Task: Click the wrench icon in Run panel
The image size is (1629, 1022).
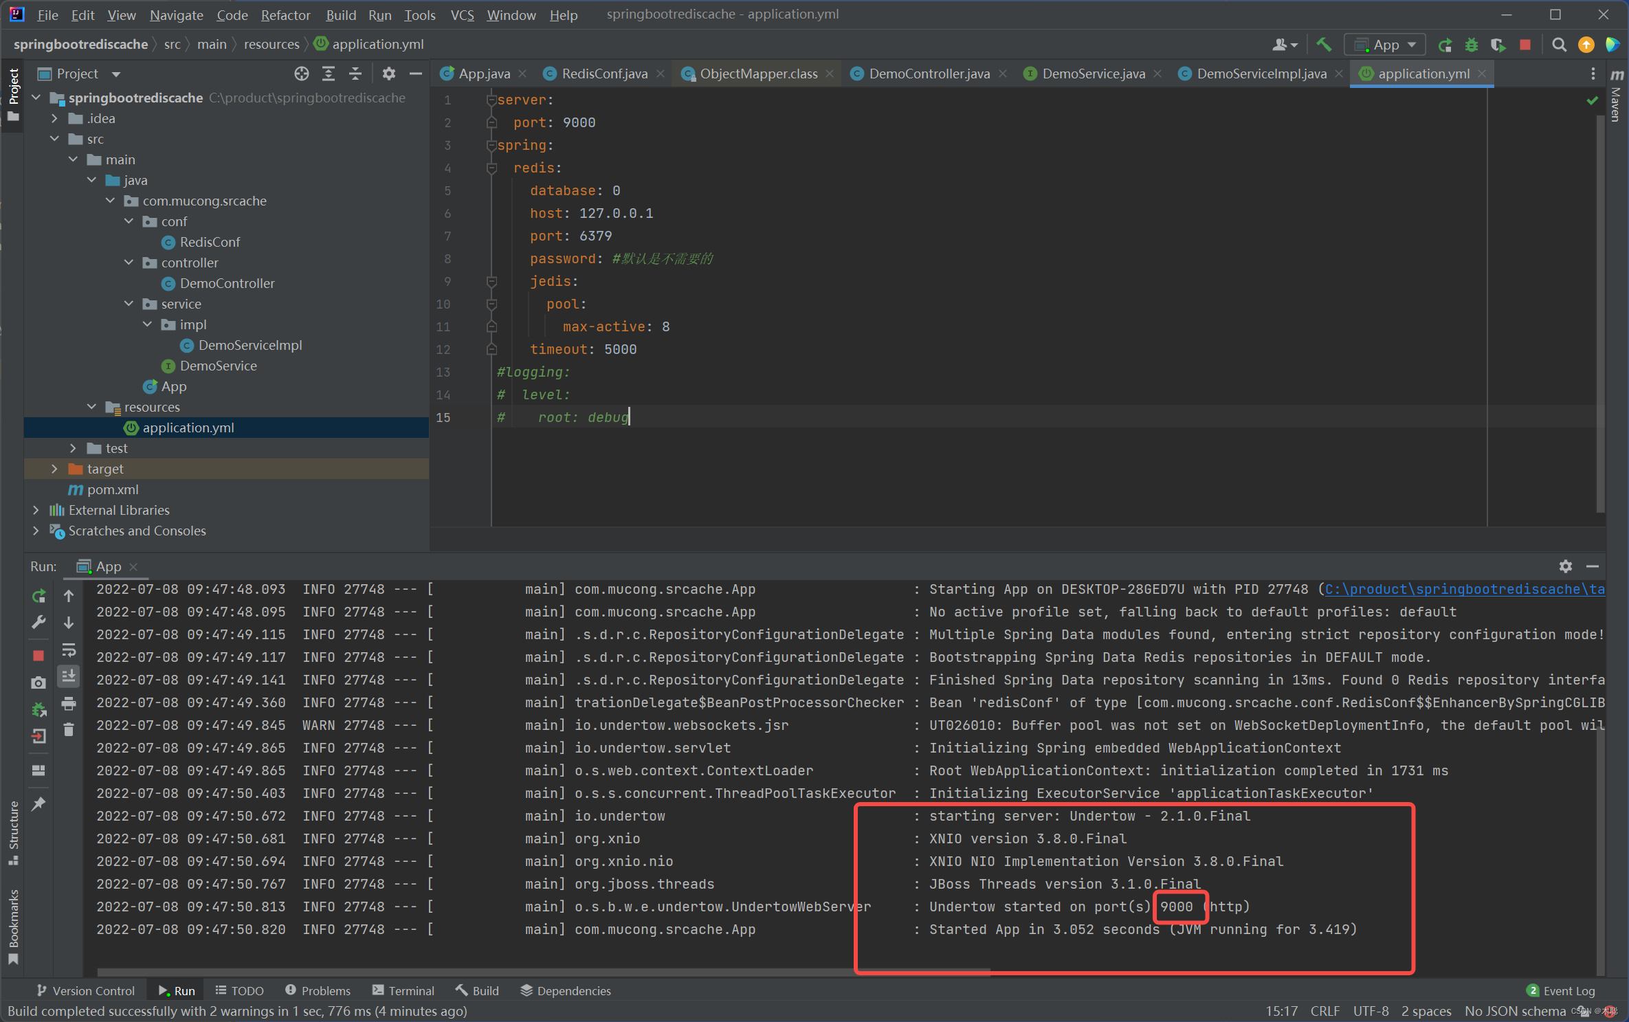Action: [39, 623]
